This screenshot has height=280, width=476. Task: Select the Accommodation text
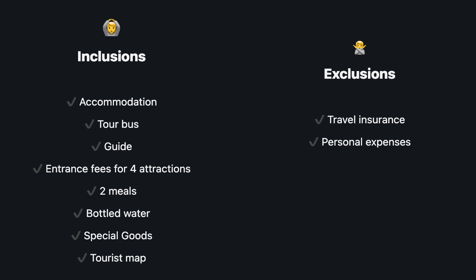pyautogui.click(x=118, y=102)
